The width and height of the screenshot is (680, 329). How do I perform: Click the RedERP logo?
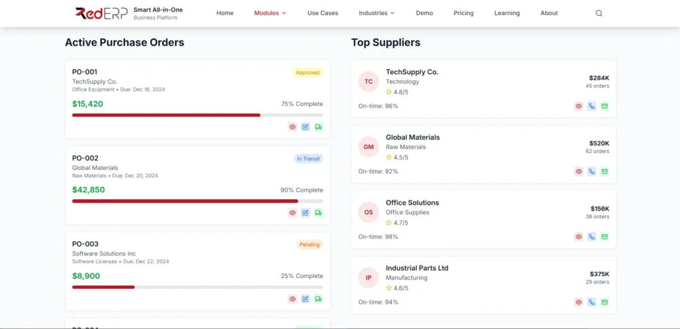[101, 13]
